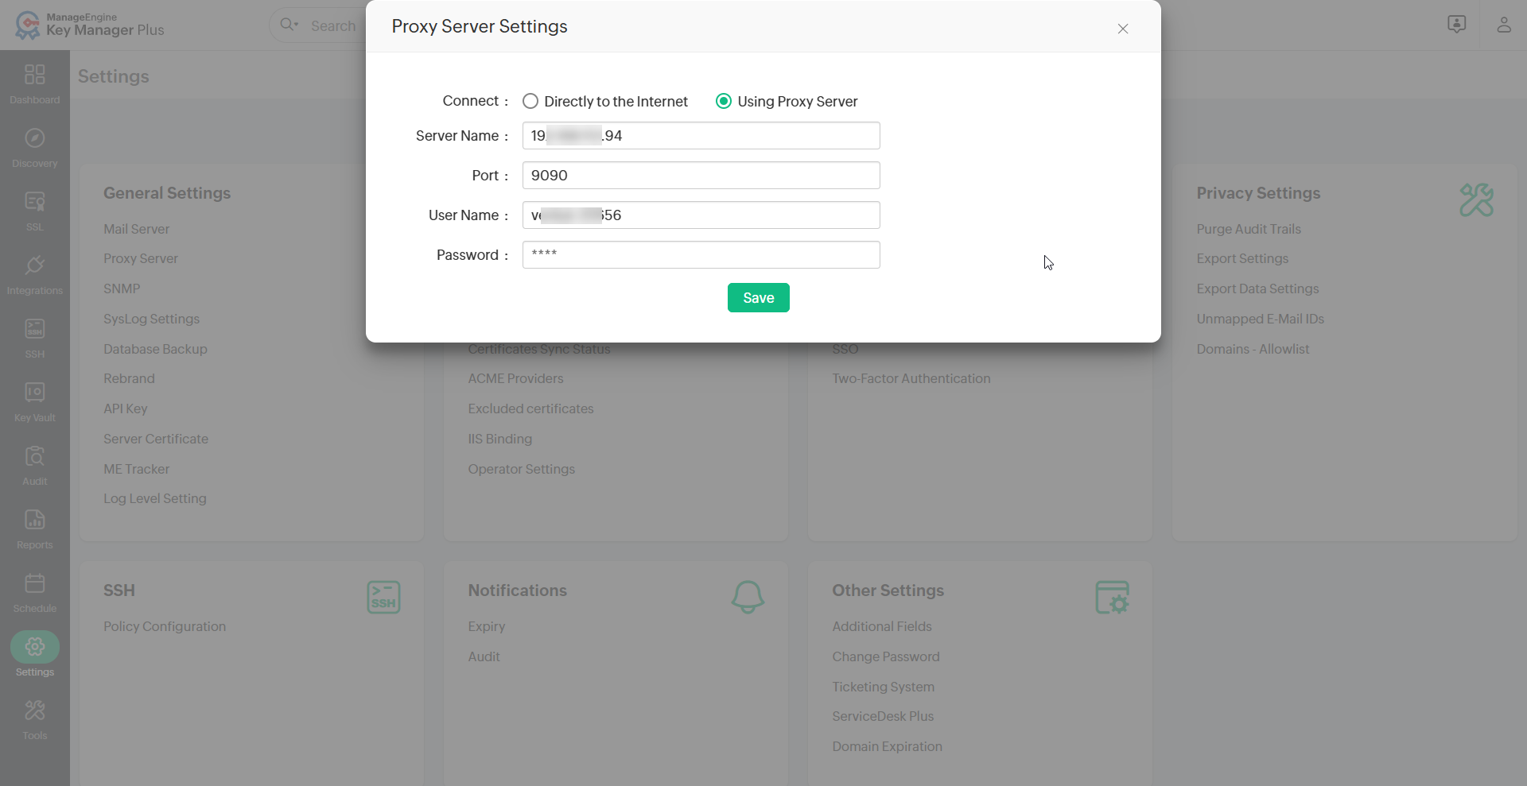Image resolution: width=1527 pixels, height=786 pixels.
Task: Select Directly to the Internet option
Action: point(530,101)
